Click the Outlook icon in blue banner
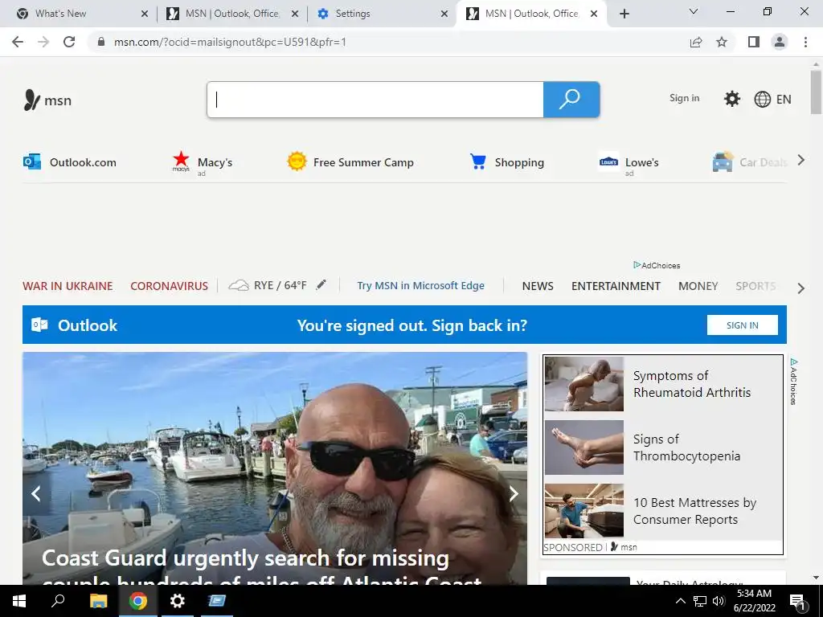Screen dimensions: 823x617 39,325
